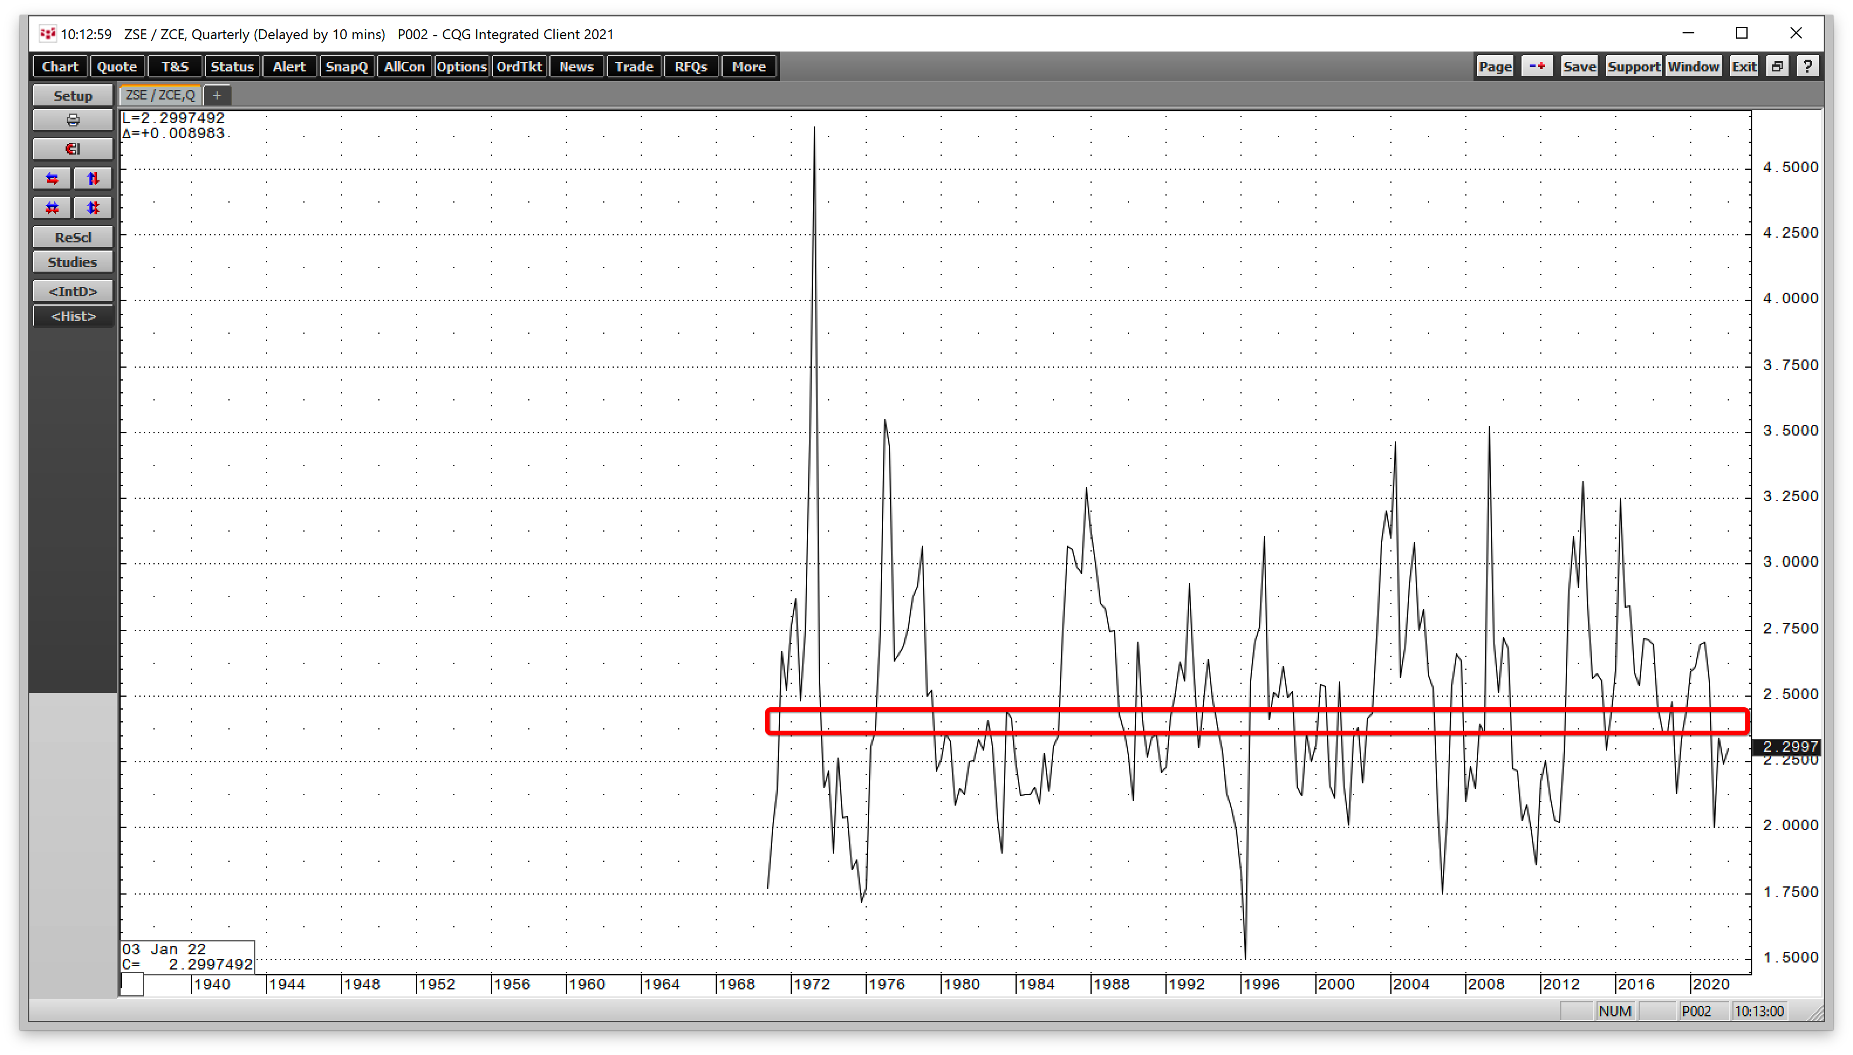Close the CQG Integrated Client window

pos(1796,33)
